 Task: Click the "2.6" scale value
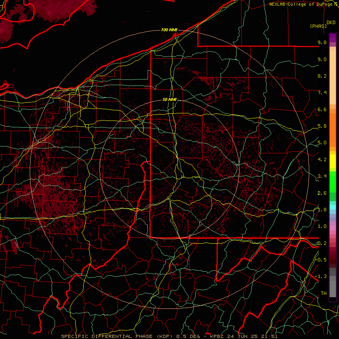(x=322, y=193)
